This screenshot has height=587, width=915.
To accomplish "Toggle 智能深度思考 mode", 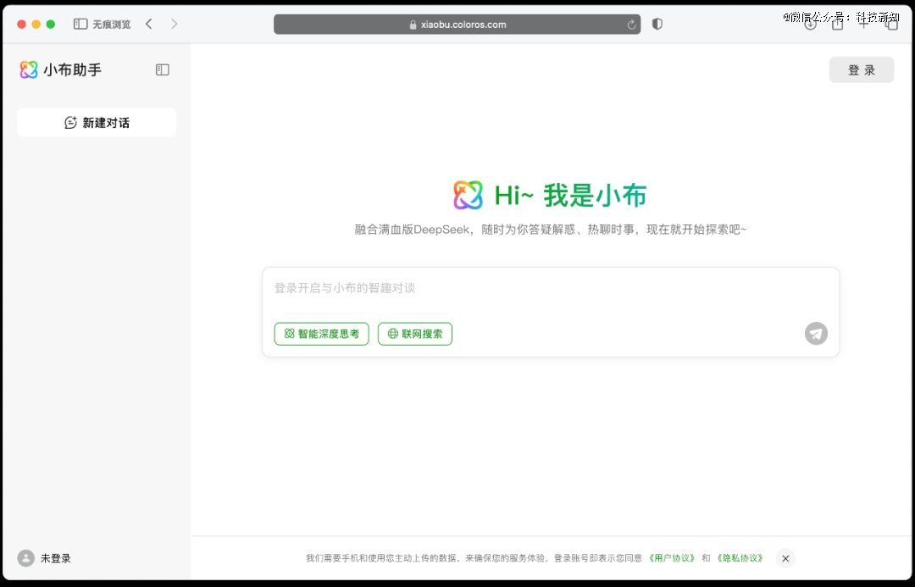I will [322, 334].
